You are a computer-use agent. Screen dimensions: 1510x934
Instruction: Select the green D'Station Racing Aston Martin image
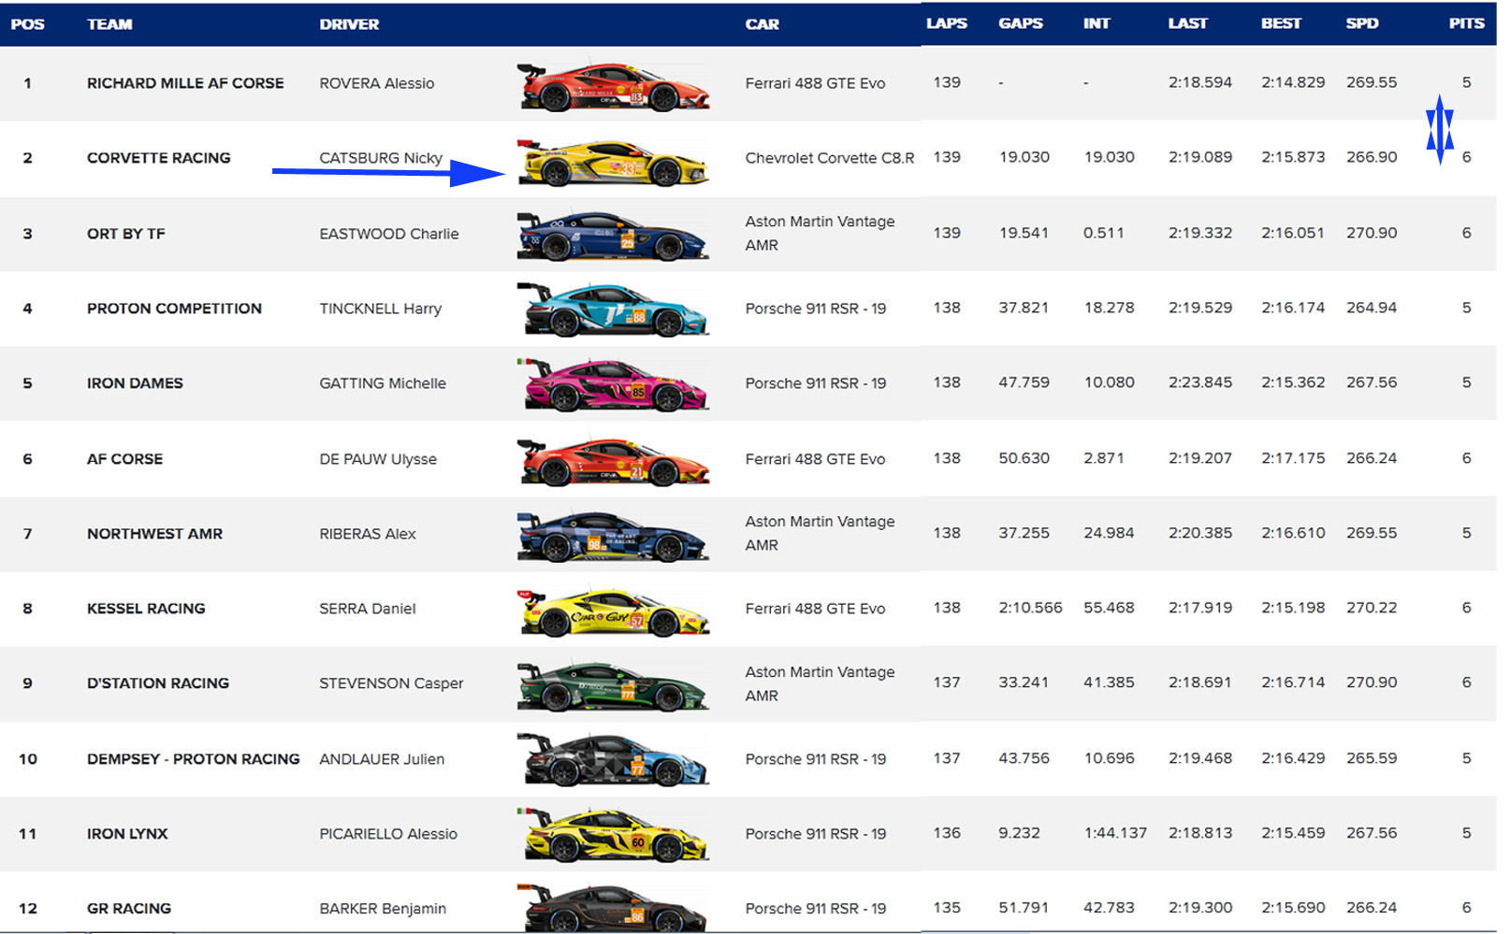coord(613,686)
